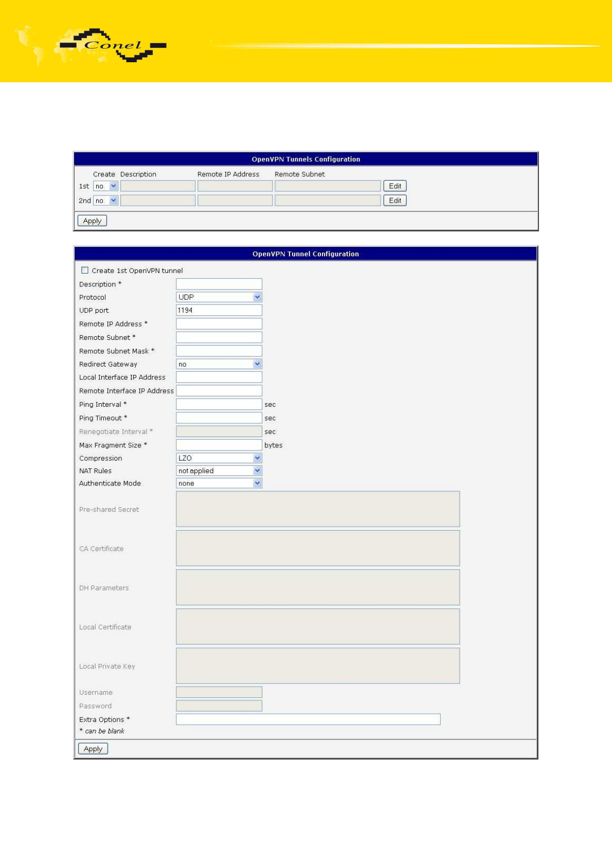Click the 2nd tunnel Description field in table
This screenshot has height=866, width=612.
click(158, 201)
